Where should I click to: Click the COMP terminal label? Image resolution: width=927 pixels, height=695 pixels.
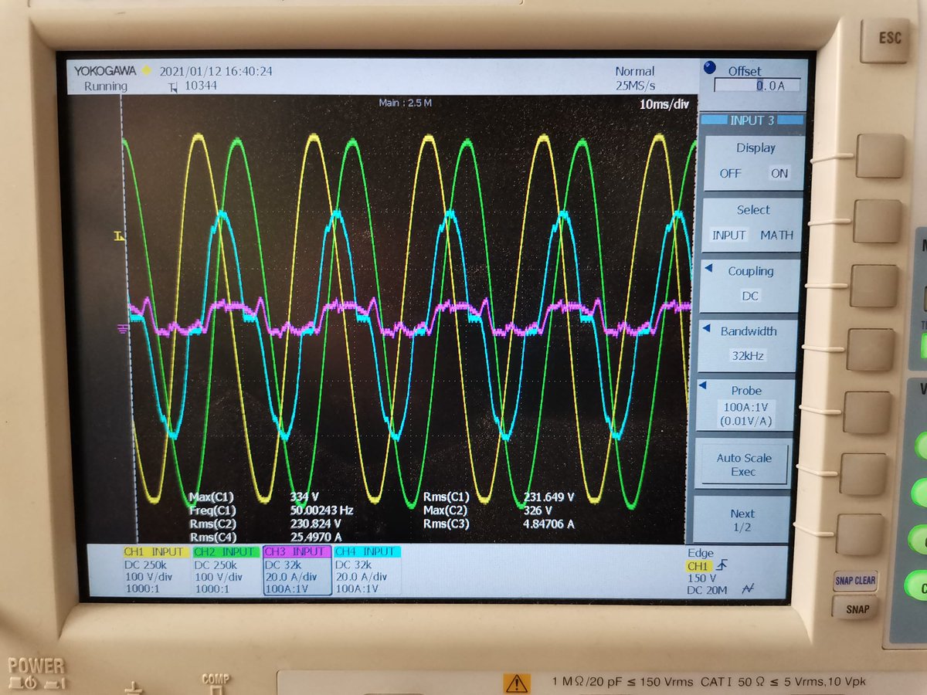pos(216,680)
